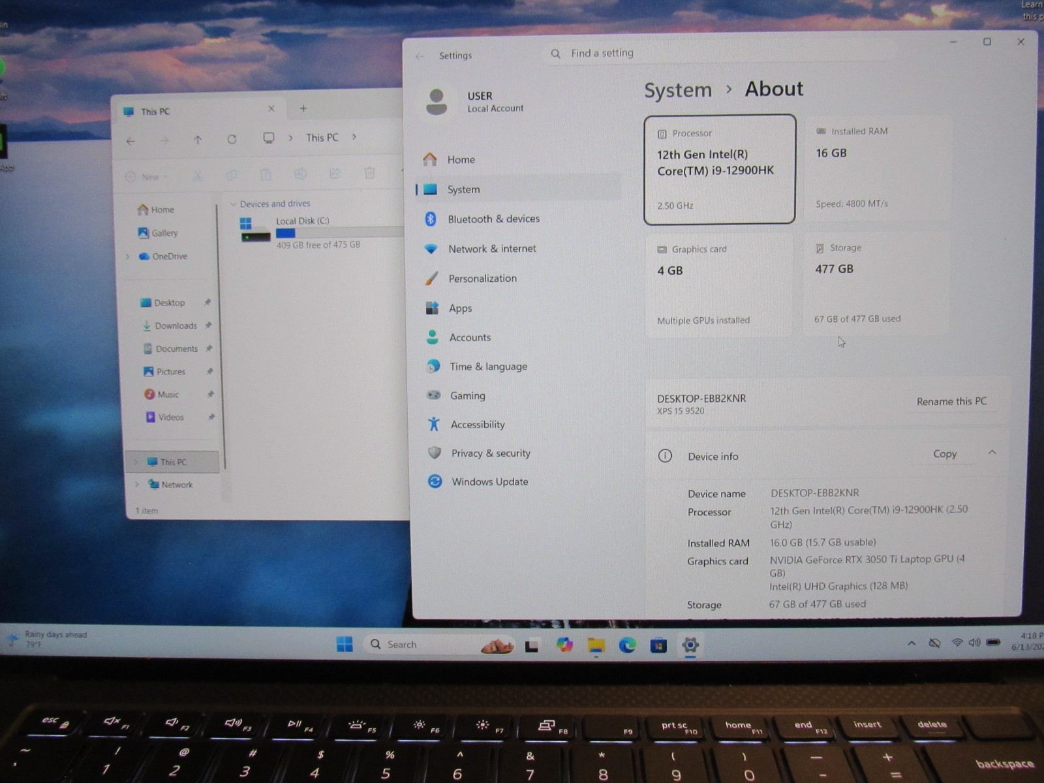1044x783 pixels.
Task: Open the pinned Documents folder
Action: point(170,348)
